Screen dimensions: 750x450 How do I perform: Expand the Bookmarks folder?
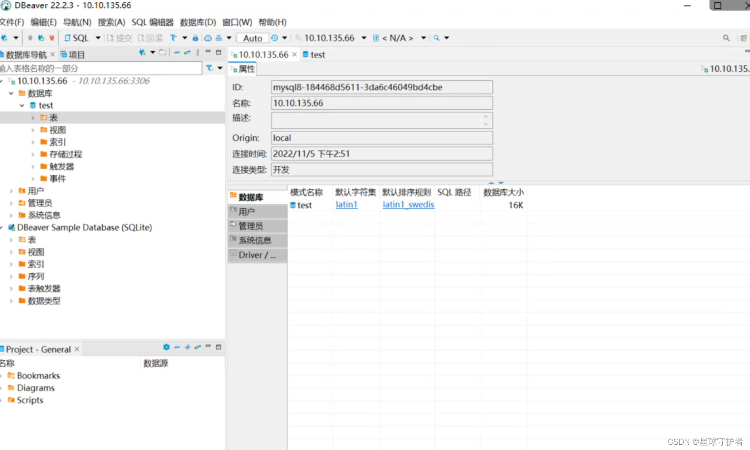point(2,376)
